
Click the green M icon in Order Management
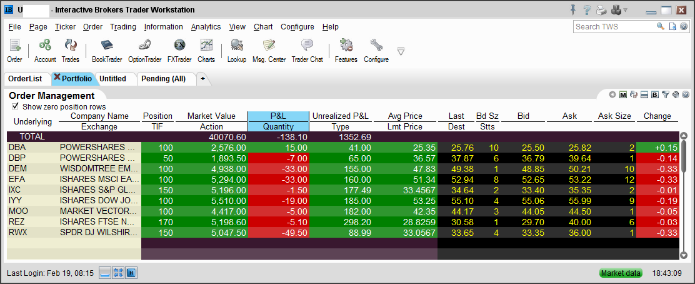623,94
